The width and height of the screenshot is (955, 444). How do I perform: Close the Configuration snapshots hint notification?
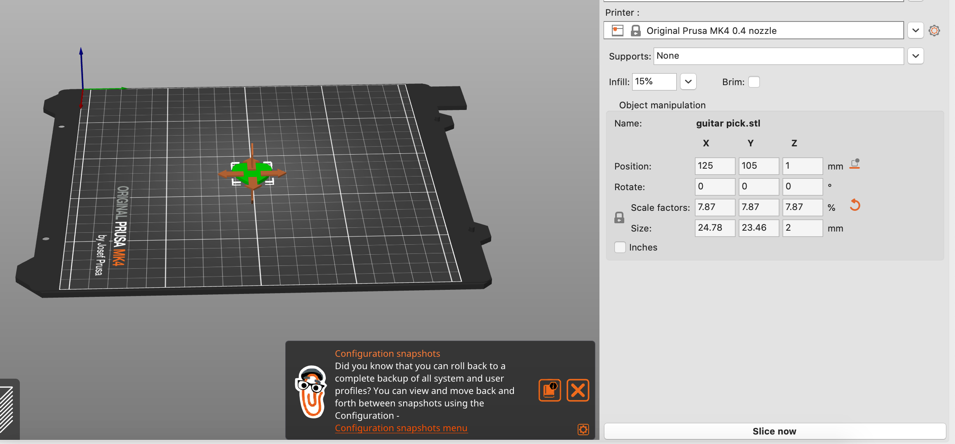(x=578, y=390)
